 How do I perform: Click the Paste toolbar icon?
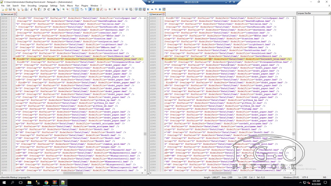39,9
